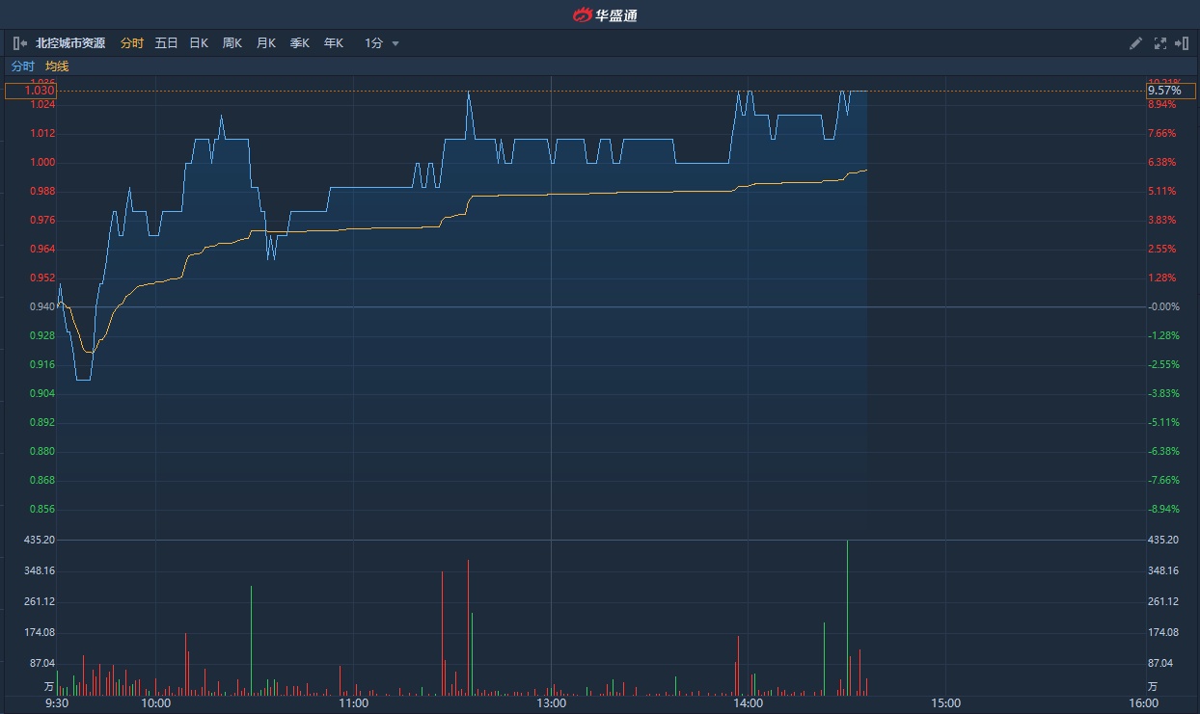This screenshot has width=1200, height=714.
Task: Open the 日K daily candlestick chart
Action: coord(199,43)
